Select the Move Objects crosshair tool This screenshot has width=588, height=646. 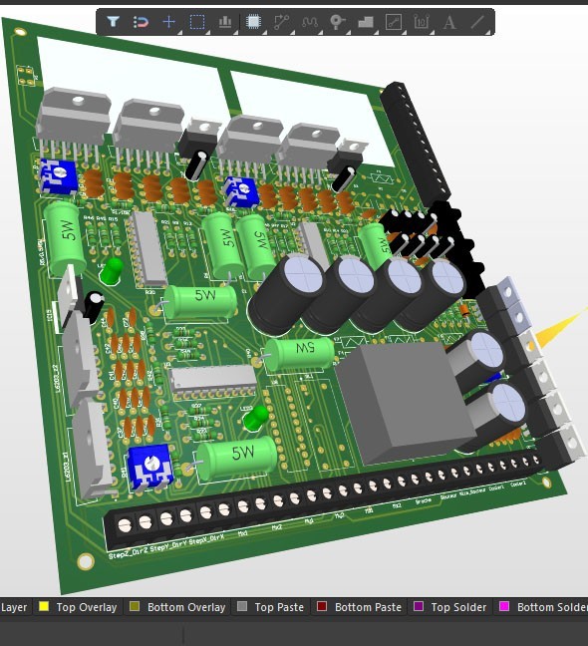click(169, 22)
